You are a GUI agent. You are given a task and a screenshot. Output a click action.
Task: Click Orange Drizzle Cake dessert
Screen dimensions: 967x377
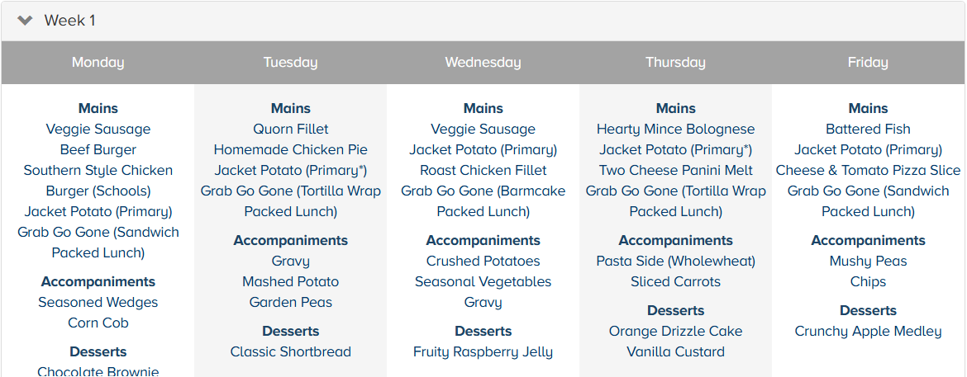(x=676, y=332)
